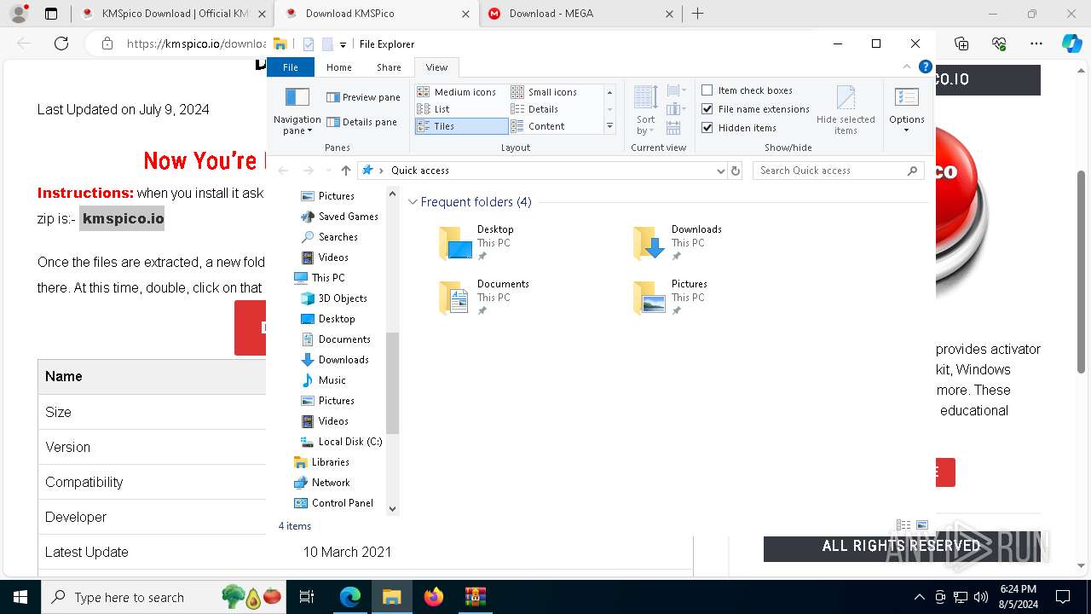Select the Tiles layout

point(461,126)
